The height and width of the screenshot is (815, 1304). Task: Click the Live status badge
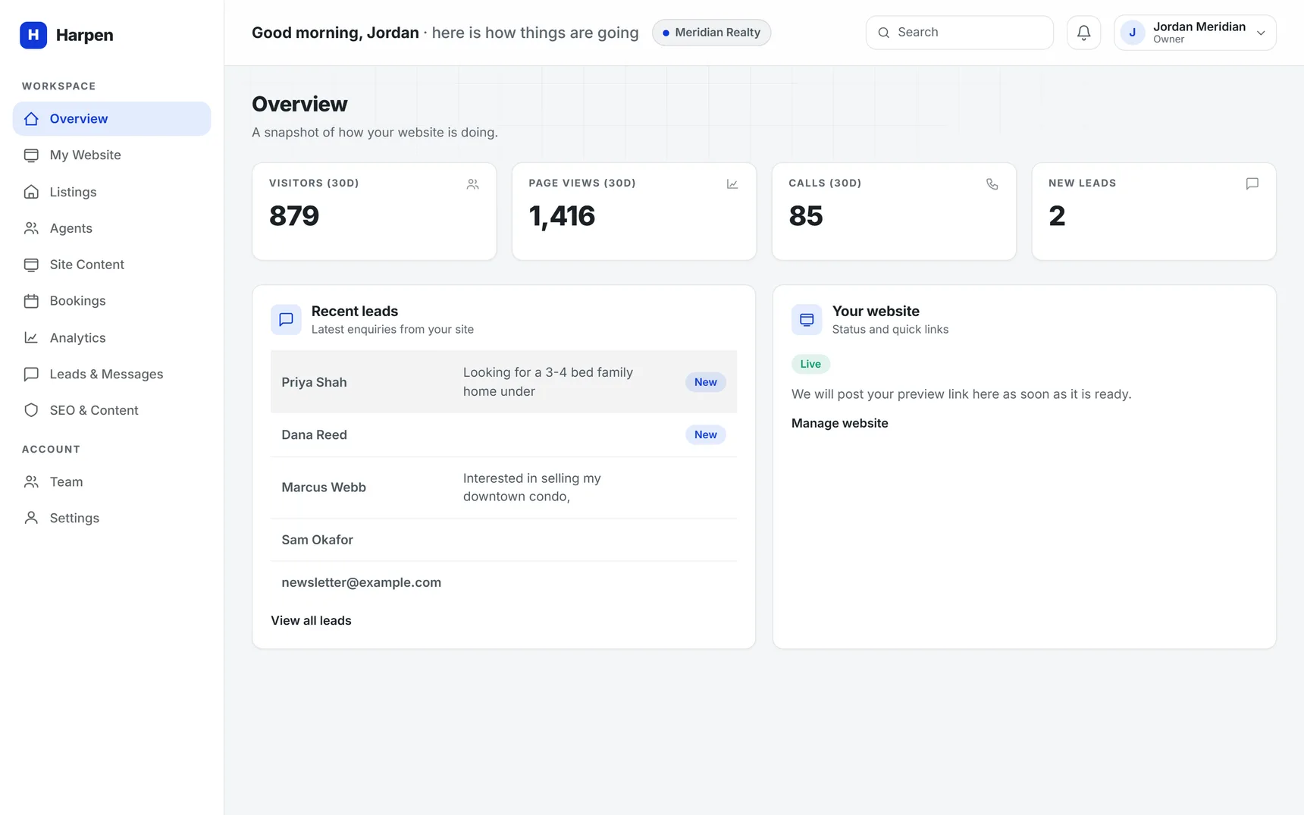[810, 364]
